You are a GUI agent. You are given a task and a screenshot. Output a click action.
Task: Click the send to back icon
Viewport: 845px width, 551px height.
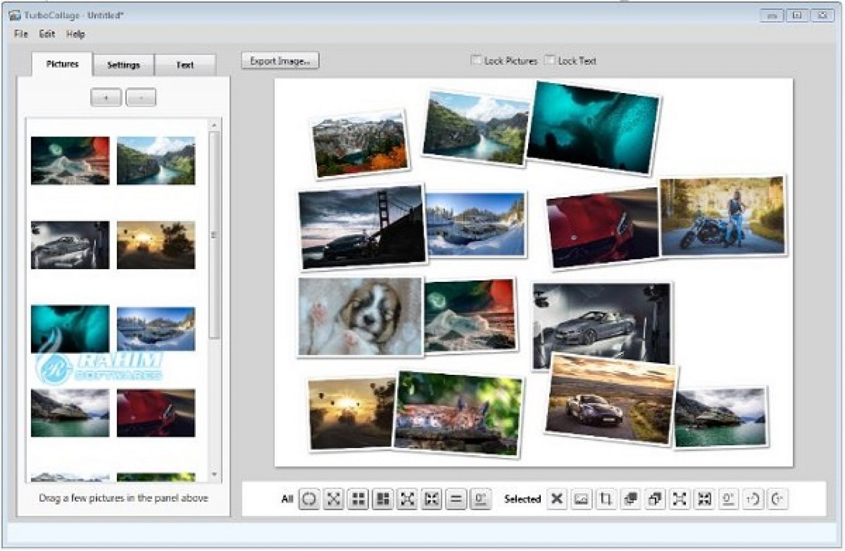pyautogui.click(x=655, y=499)
